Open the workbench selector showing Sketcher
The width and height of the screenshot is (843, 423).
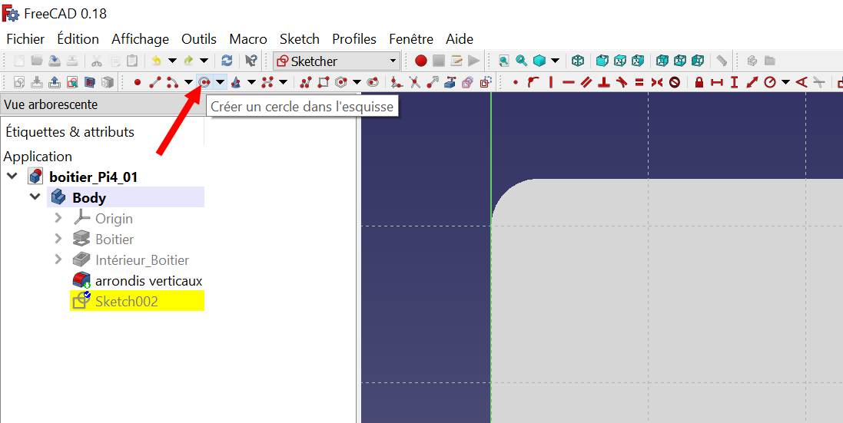[336, 61]
